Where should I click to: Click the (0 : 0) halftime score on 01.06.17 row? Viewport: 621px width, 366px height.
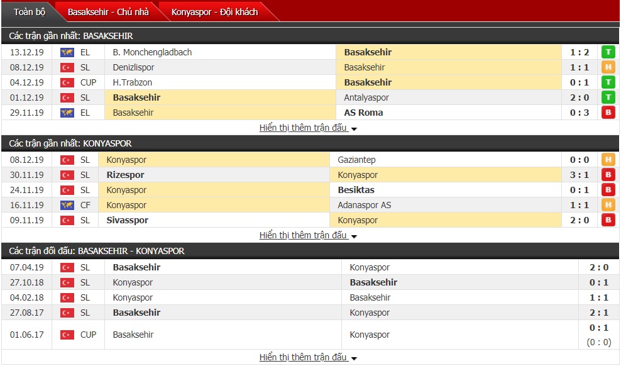click(599, 342)
